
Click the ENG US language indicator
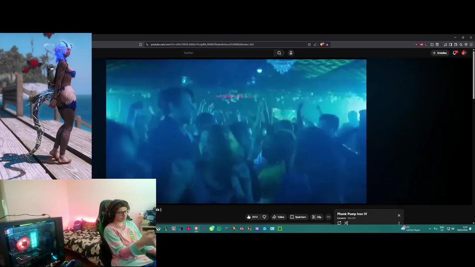[442, 228]
